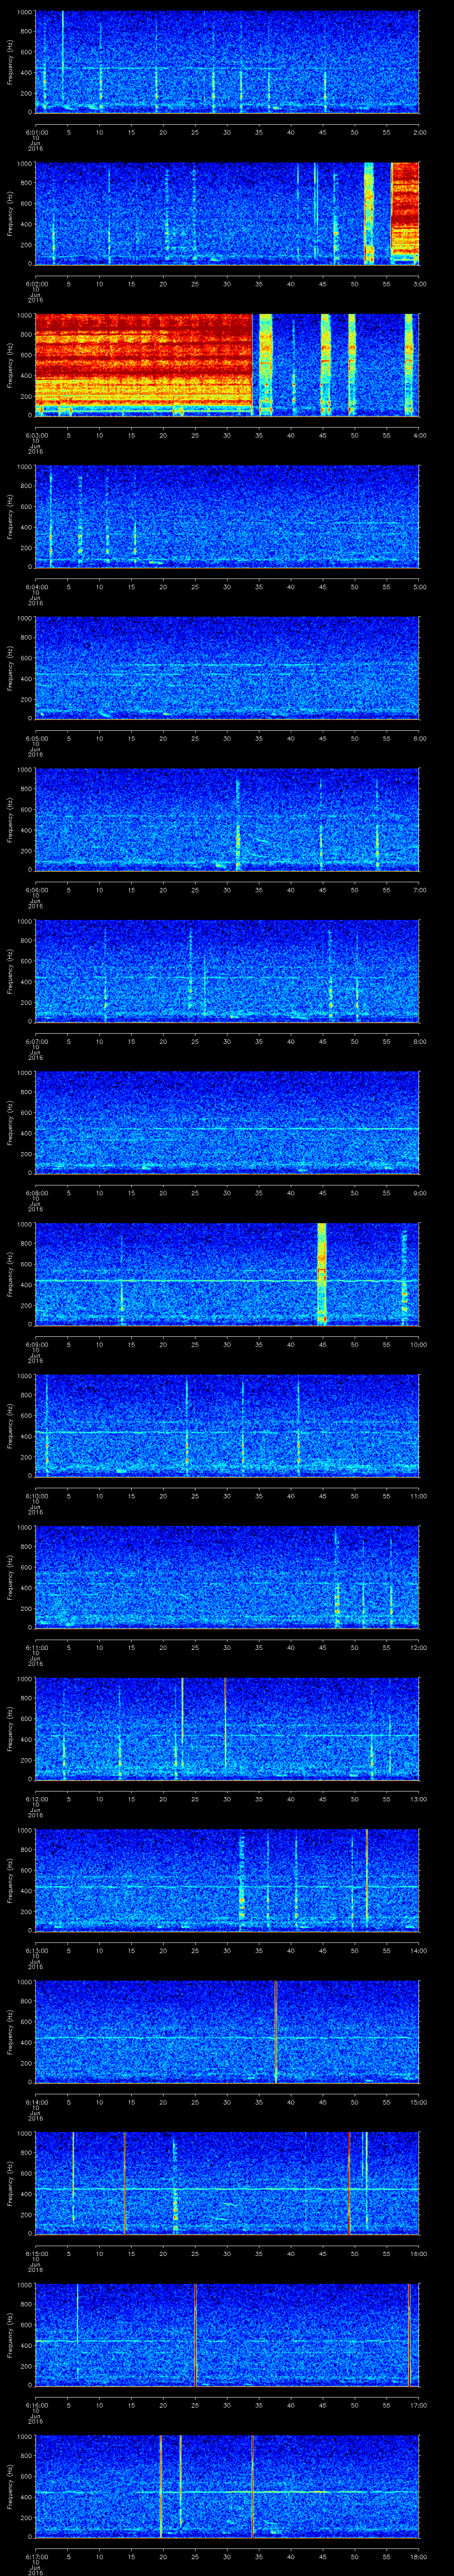This screenshot has width=454, height=2576.
Task: Click the '6:01:00' start time label
Action: point(36,131)
